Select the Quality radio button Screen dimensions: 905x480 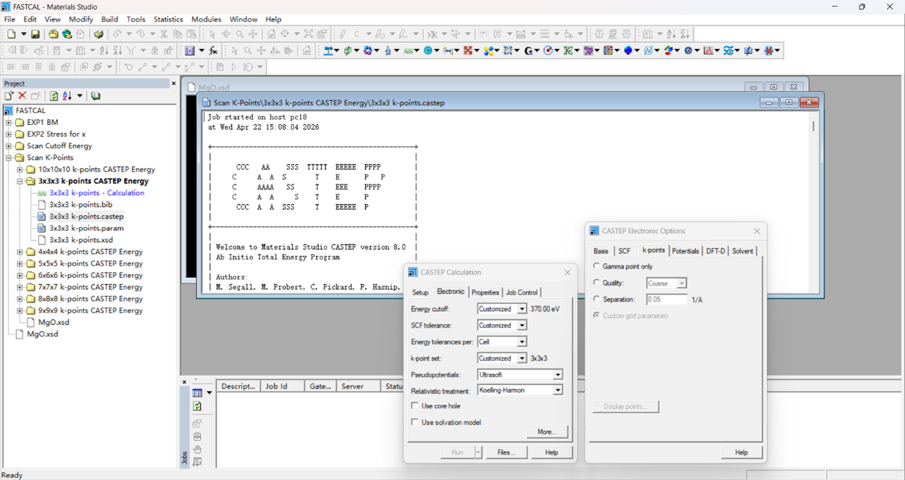(596, 283)
